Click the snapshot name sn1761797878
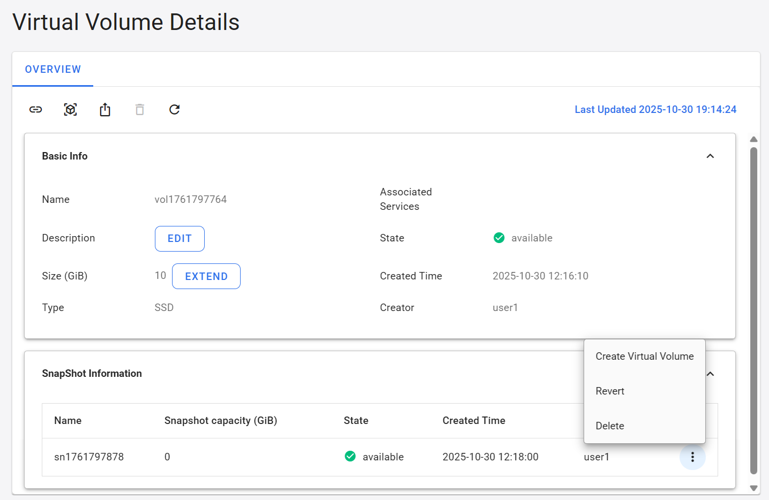769x500 pixels. tap(89, 457)
